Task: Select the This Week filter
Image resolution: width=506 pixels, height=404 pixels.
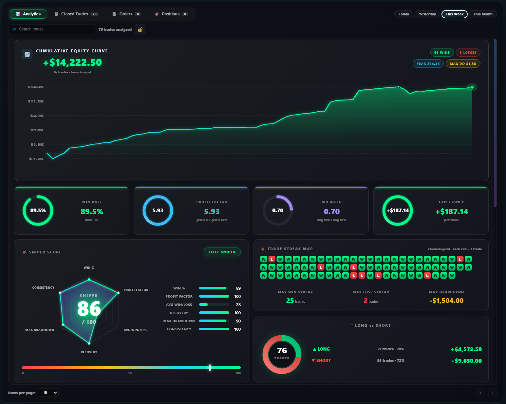Action: [x=455, y=14]
